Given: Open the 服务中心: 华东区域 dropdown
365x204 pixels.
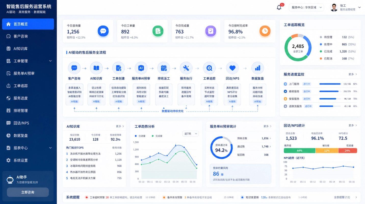Looking at the screenshot, I should click(x=307, y=7).
